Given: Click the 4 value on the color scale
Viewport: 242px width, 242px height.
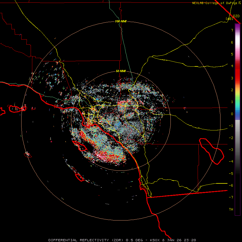Looking at the screenshot, I should point(232,66).
